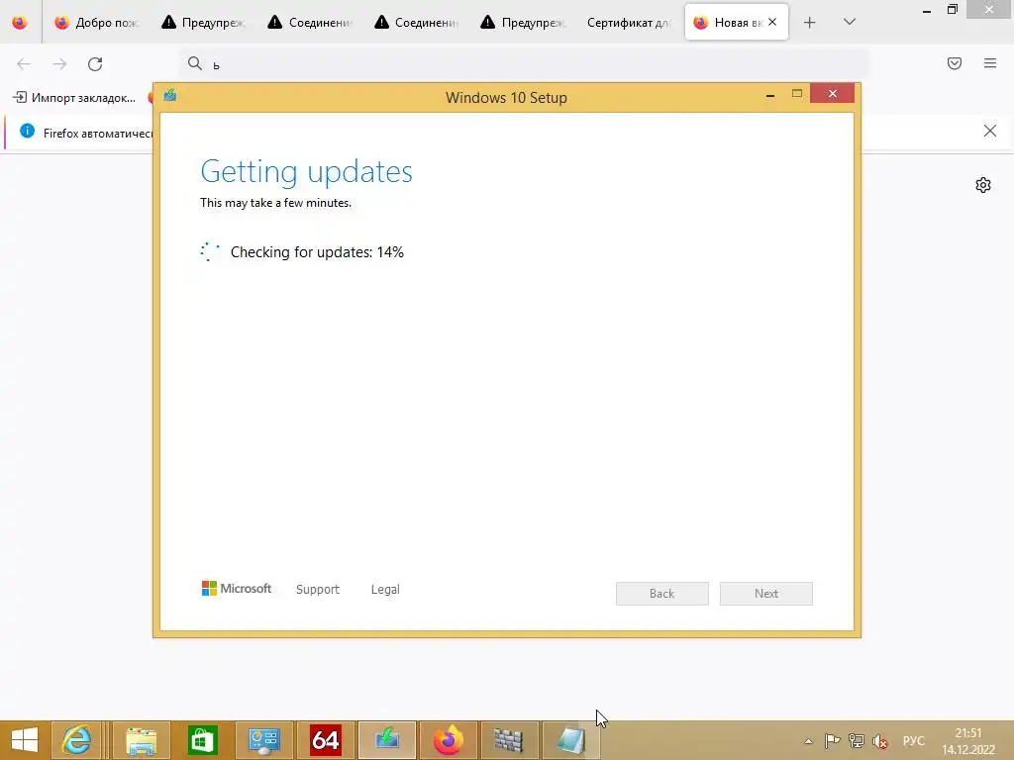Open new tab in Firefox
Screen dimensions: 1014x760
(x=809, y=23)
